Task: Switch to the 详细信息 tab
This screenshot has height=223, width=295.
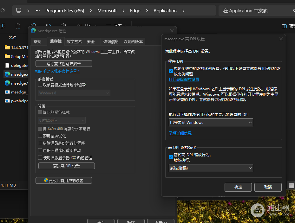Action: click(111, 42)
